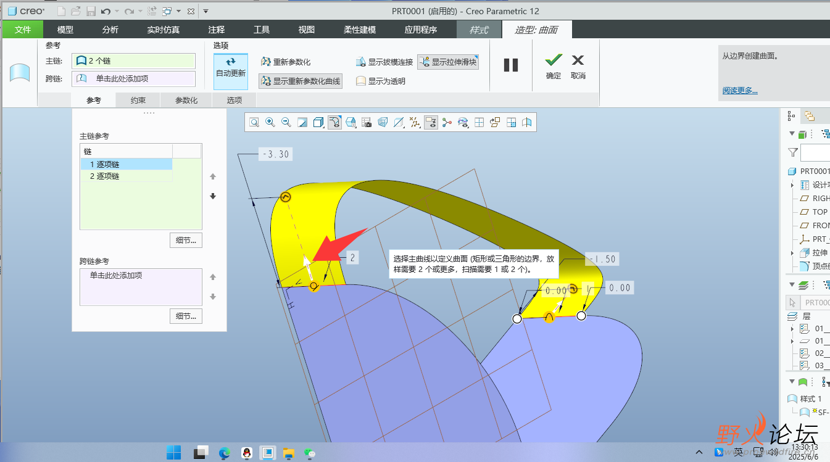Click the 取消 cancel button
This screenshot has height=462, width=830.
pos(578,66)
